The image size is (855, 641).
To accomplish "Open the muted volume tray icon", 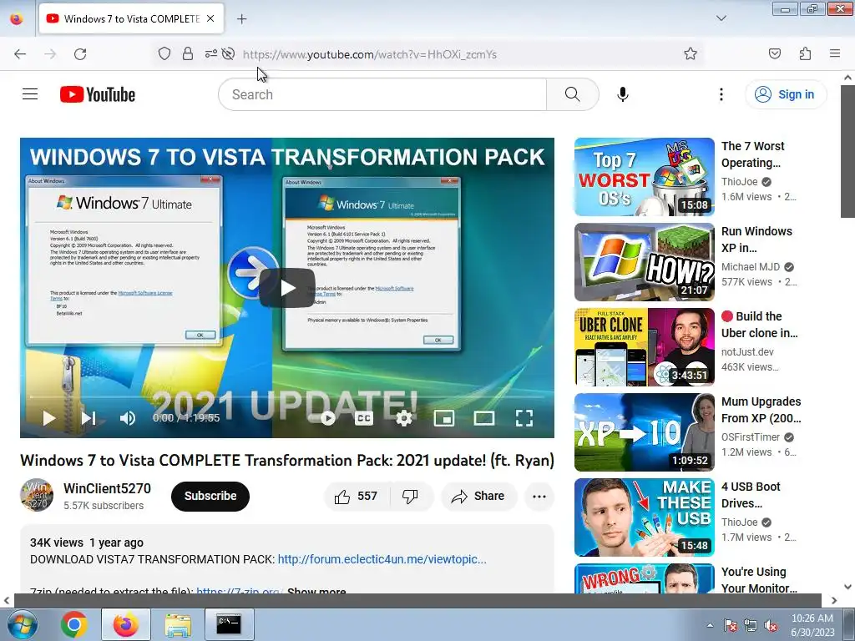I will (x=771, y=625).
